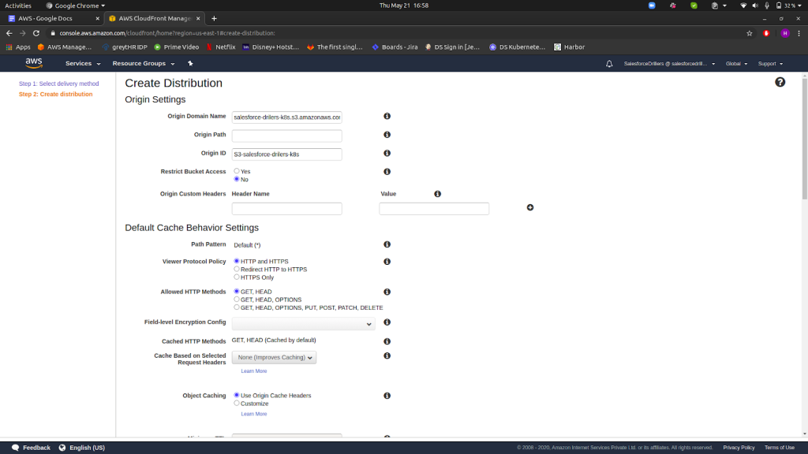Show info for Restrict Bucket Access
The height and width of the screenshot is (454, 808).
(x=387, y=172)
